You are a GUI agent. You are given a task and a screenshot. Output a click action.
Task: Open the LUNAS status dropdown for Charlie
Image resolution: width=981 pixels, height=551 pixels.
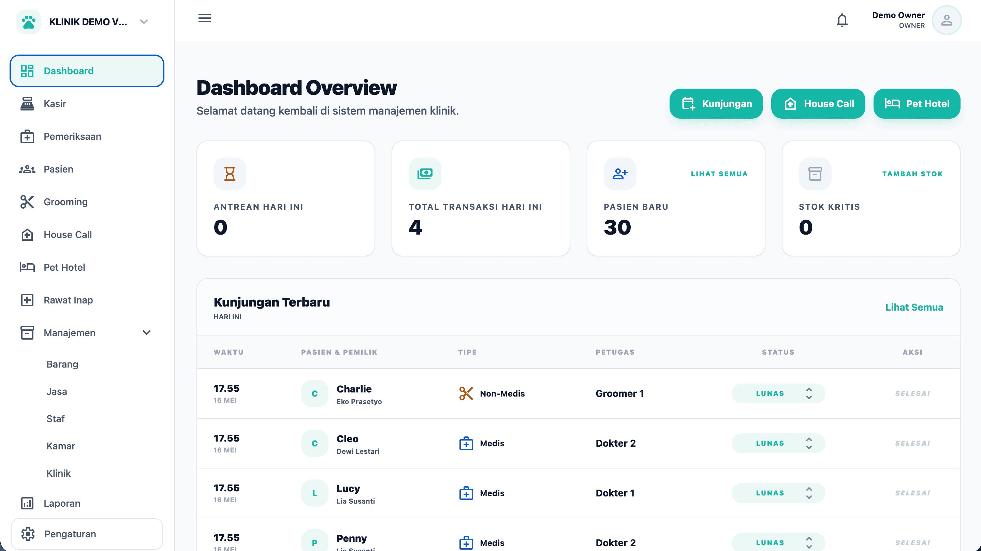[x=778, y=393]
